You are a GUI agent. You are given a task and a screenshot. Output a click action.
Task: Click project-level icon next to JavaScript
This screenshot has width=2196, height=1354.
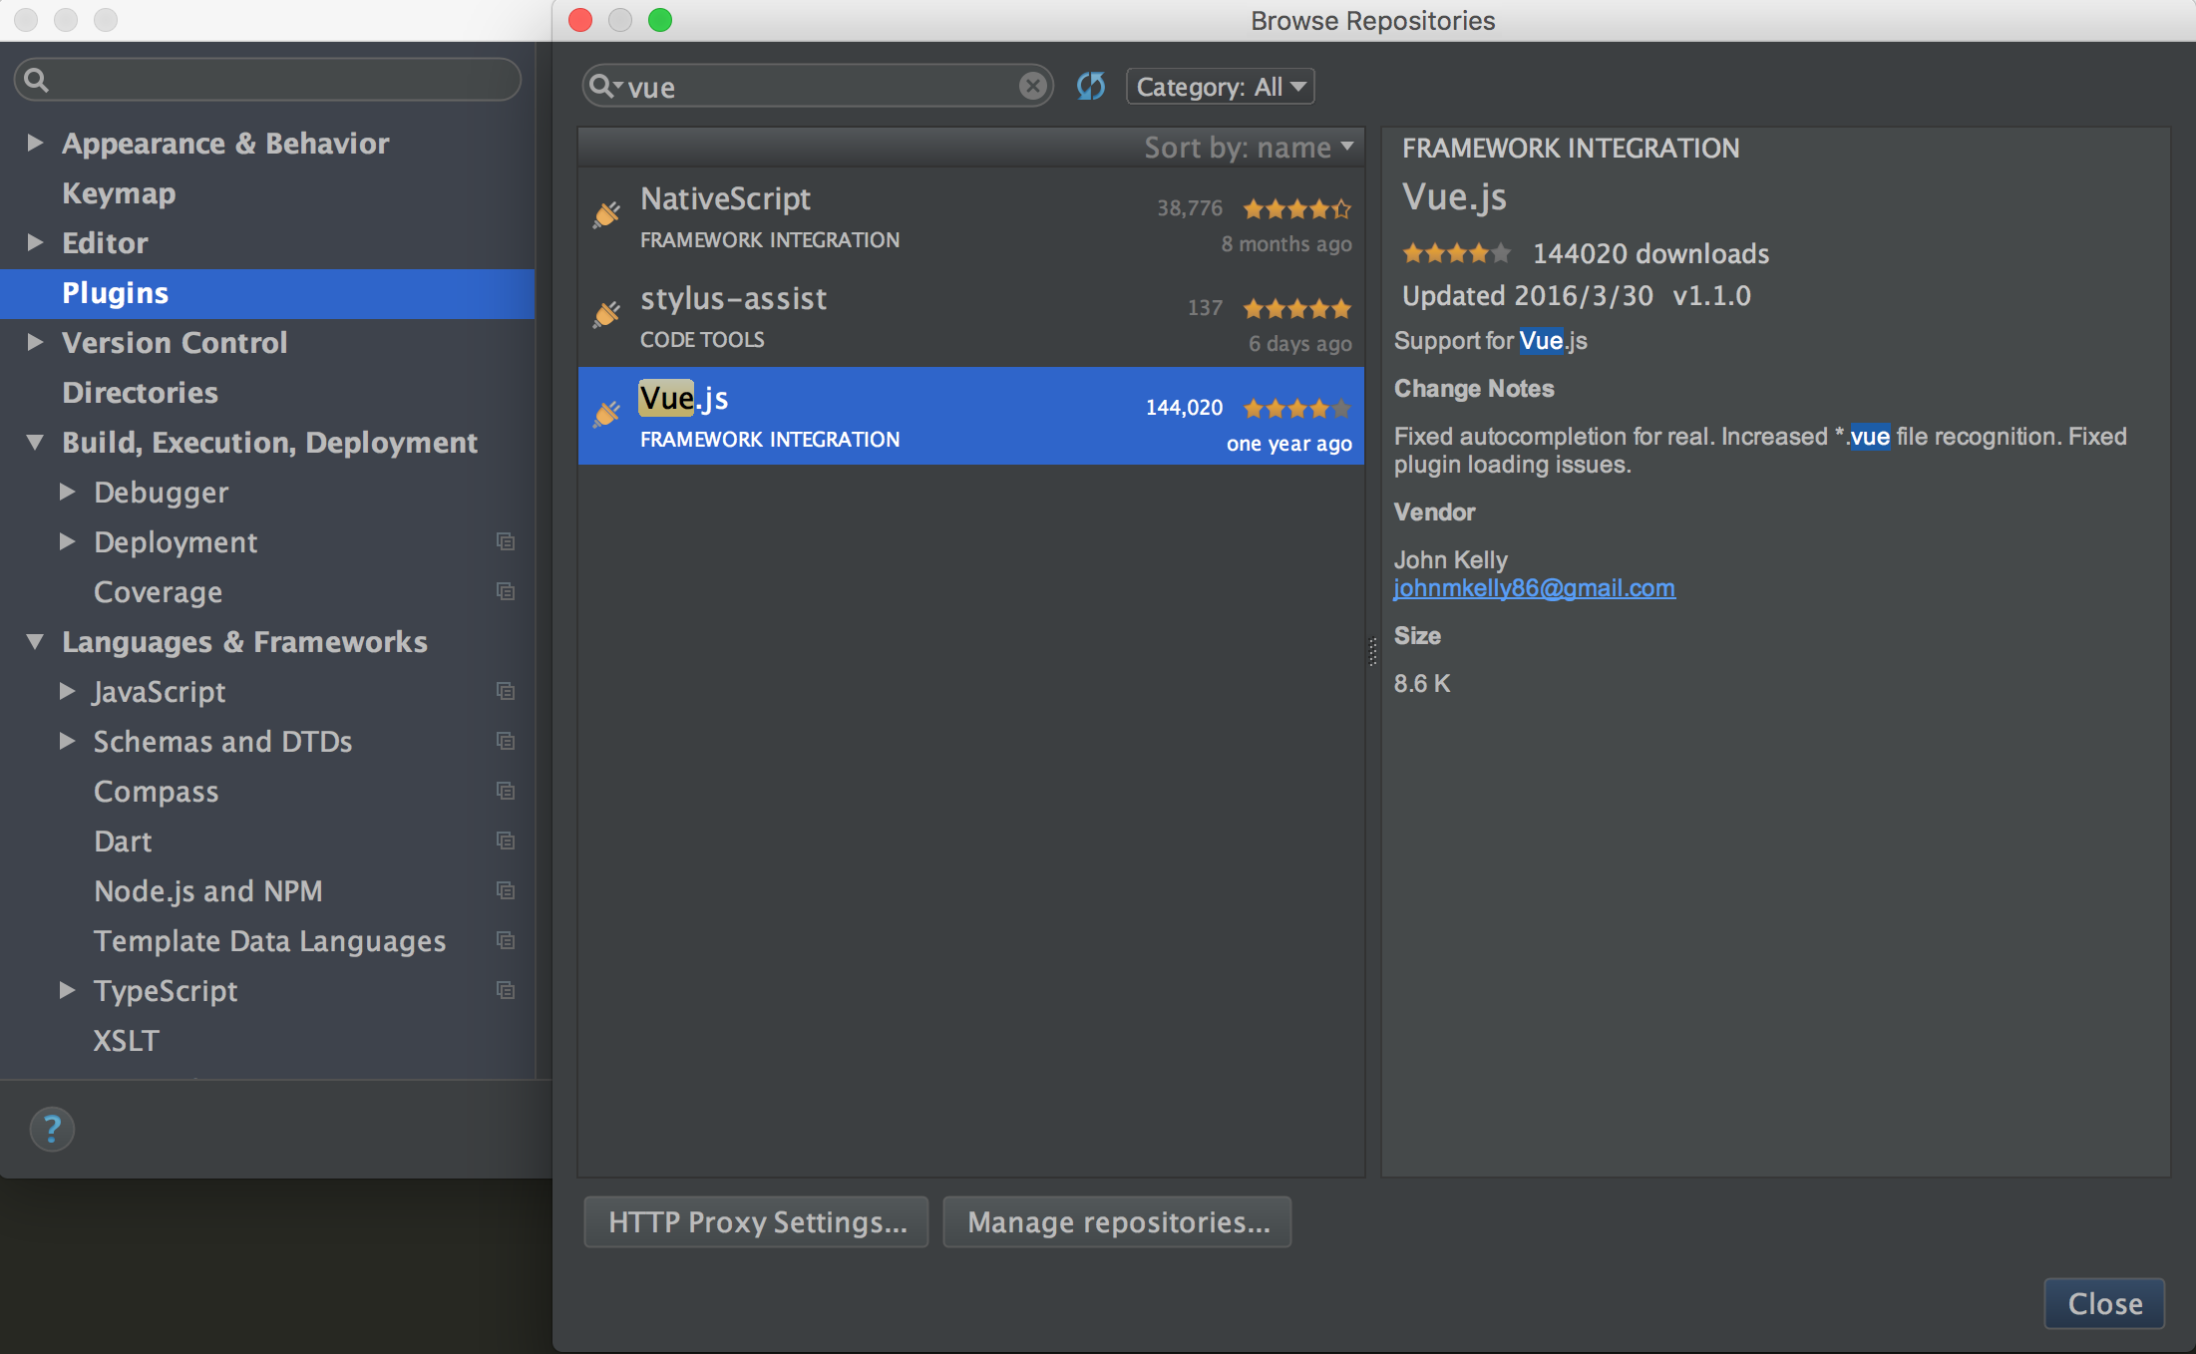tap(506, 691)
